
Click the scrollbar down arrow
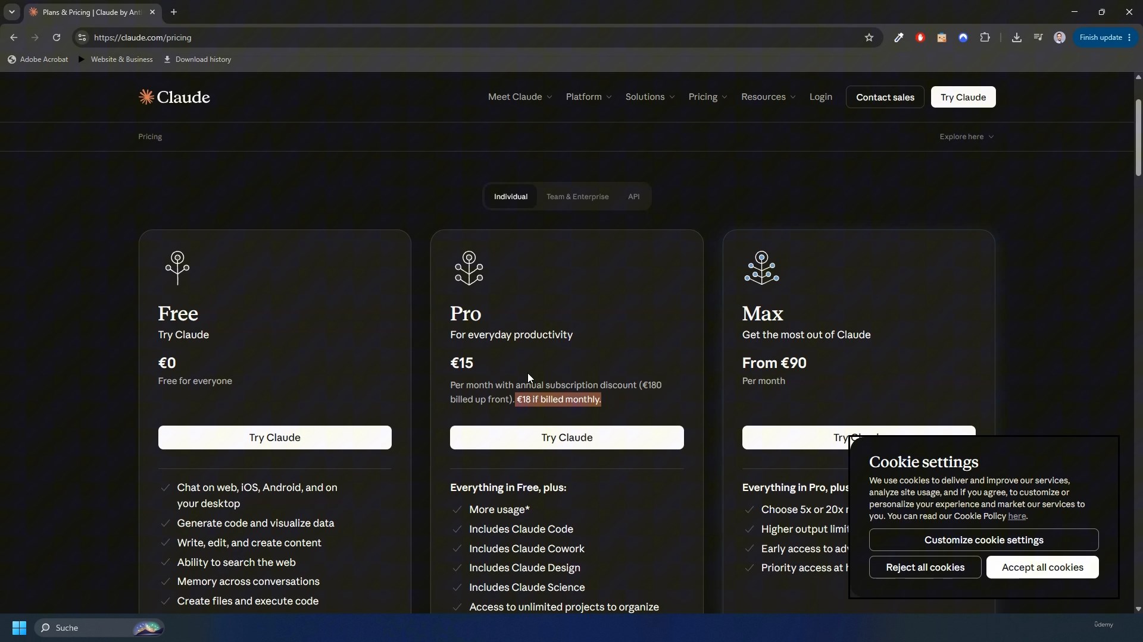pyautogui.click(x=1138, y=609)
